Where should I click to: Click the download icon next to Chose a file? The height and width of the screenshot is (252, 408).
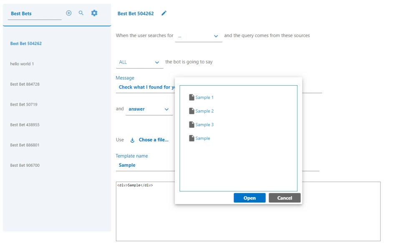(x=133, y=140)
